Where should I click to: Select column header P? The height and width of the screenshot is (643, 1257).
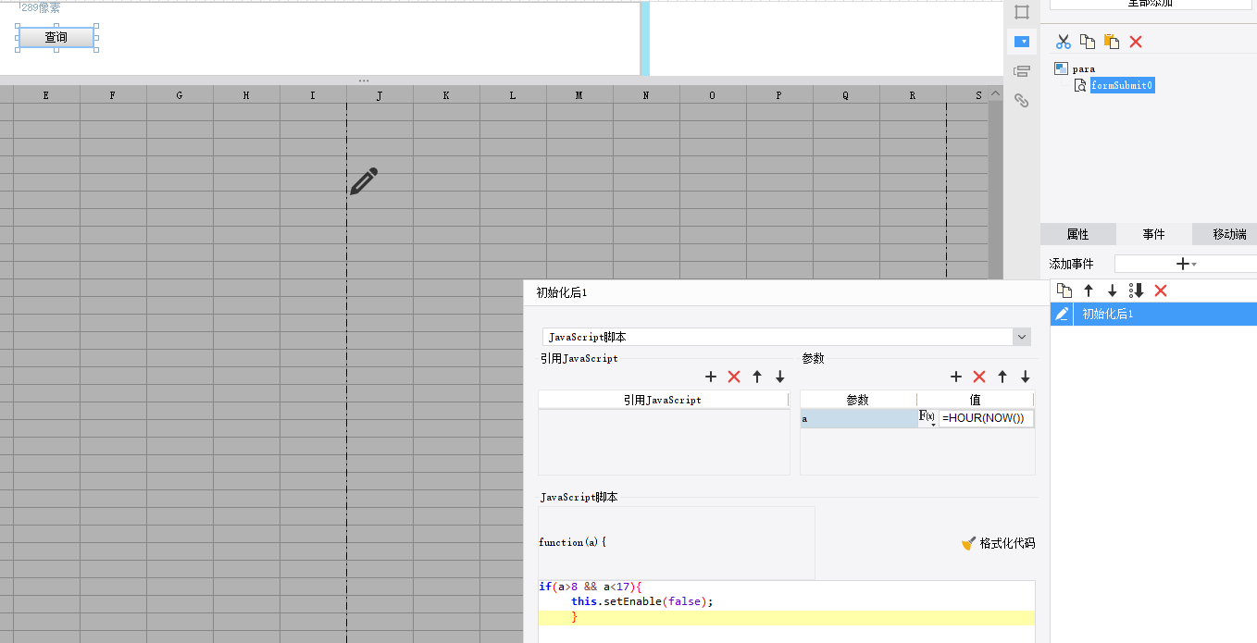[x=779, y=94]
